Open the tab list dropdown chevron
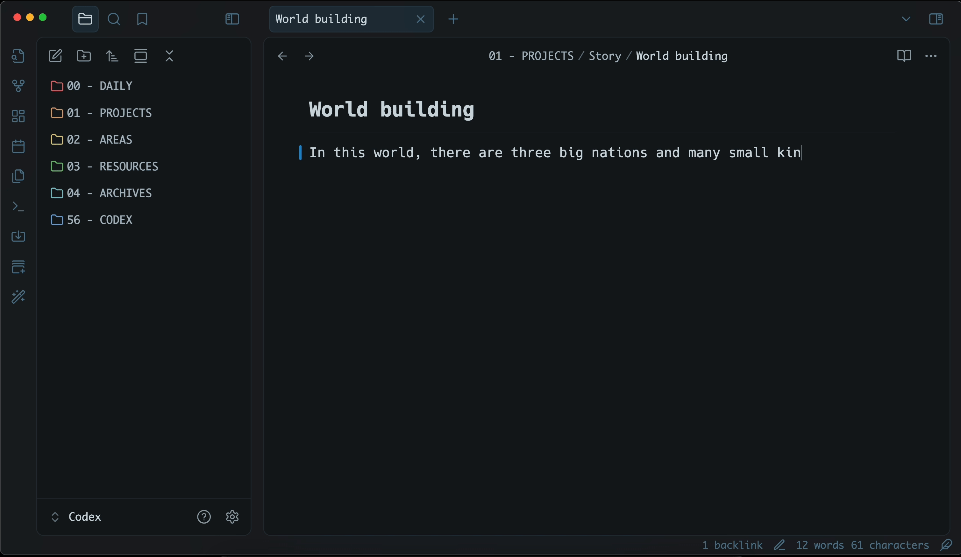 pyautogui.click(x=906, y=19)
